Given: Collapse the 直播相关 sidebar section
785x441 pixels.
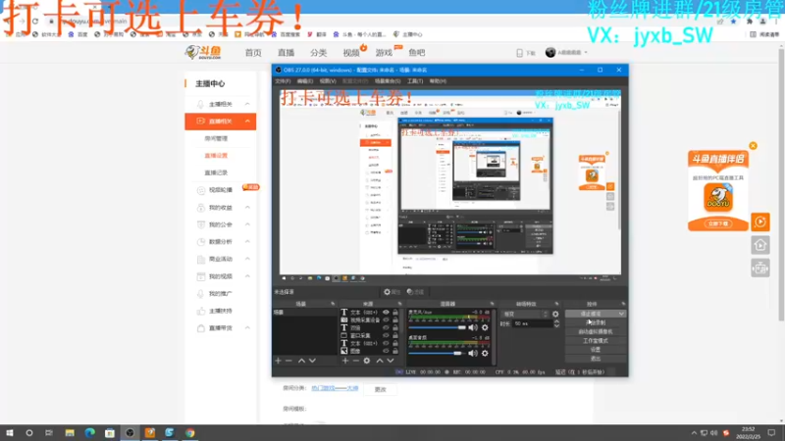Looking at the screenshot, I should coord(247,121).
